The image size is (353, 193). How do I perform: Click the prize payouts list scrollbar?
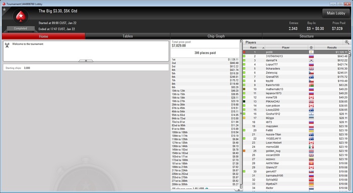pyautogui.click(x=241, y=115)
